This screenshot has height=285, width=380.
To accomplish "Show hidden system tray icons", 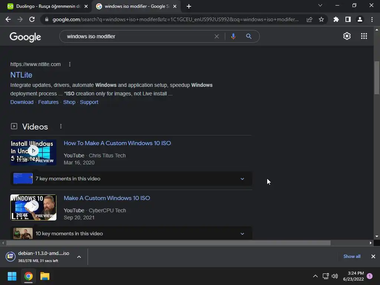I will [x=315, y=276].
